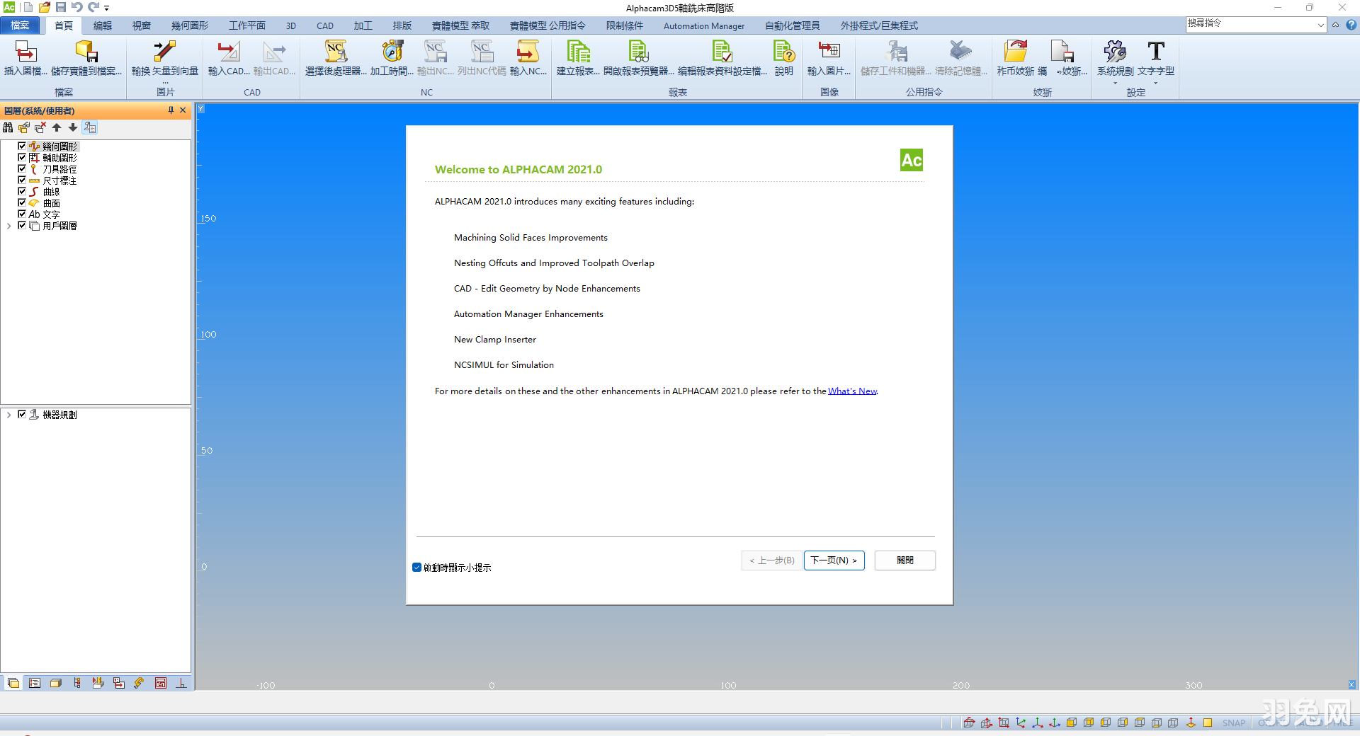Open the What's New link
This screenshot has height=736, width=1360.
[x=852, y=391]
